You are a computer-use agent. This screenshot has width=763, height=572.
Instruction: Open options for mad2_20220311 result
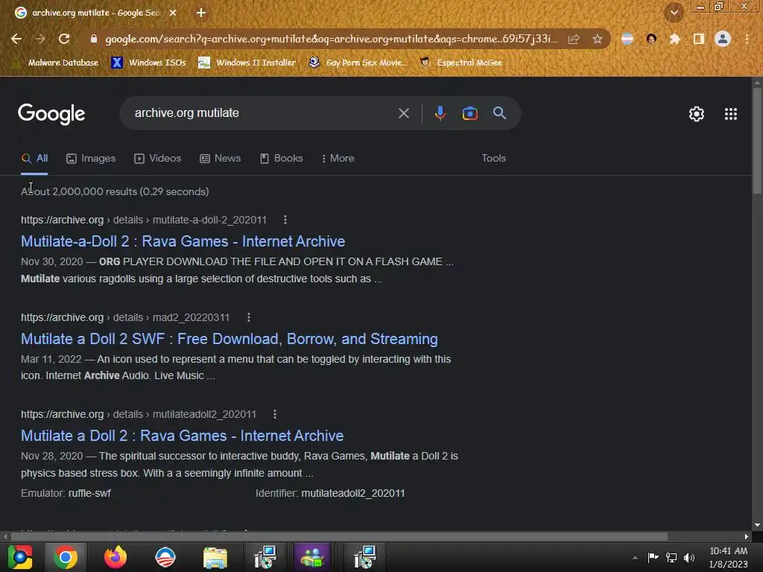point(249,317)
